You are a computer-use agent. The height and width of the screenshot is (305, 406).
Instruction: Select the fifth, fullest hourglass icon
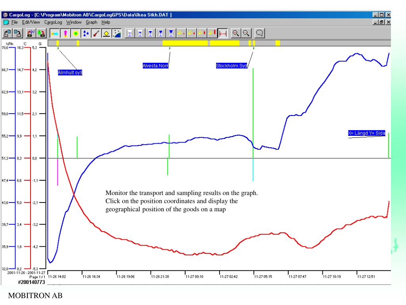(171, 33)
